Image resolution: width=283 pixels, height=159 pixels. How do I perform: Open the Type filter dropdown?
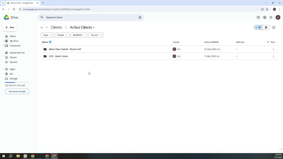(x=47, y=35)
